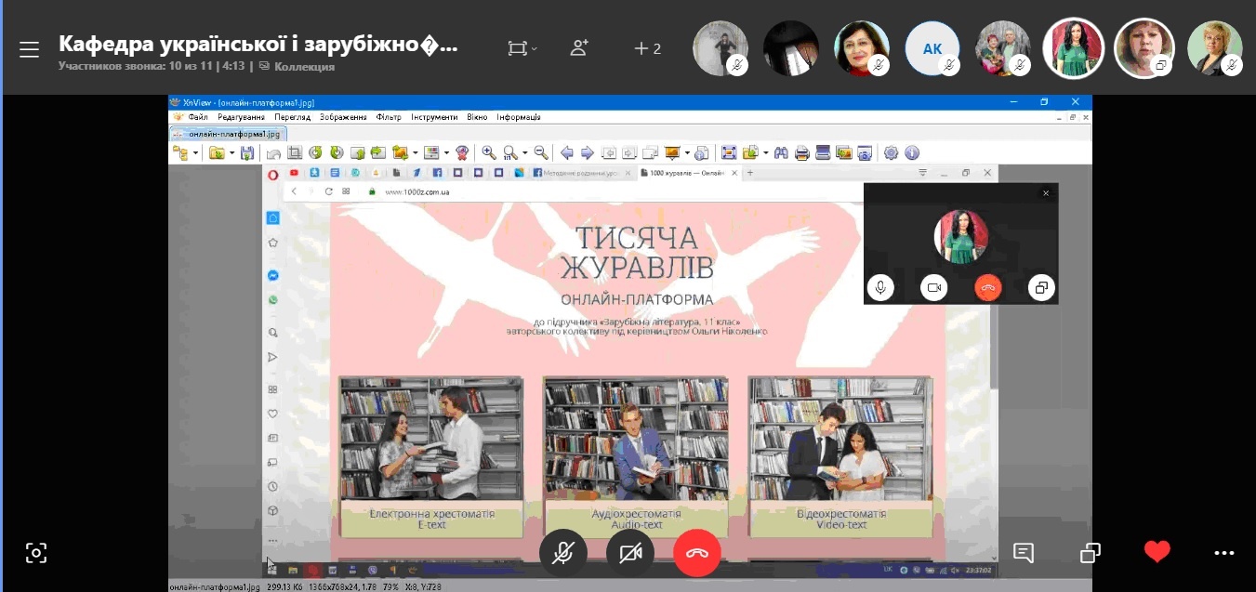Unmute microphone in the bottom call bar
This screenshot has height=592, width=1256.
click(562, 553)
